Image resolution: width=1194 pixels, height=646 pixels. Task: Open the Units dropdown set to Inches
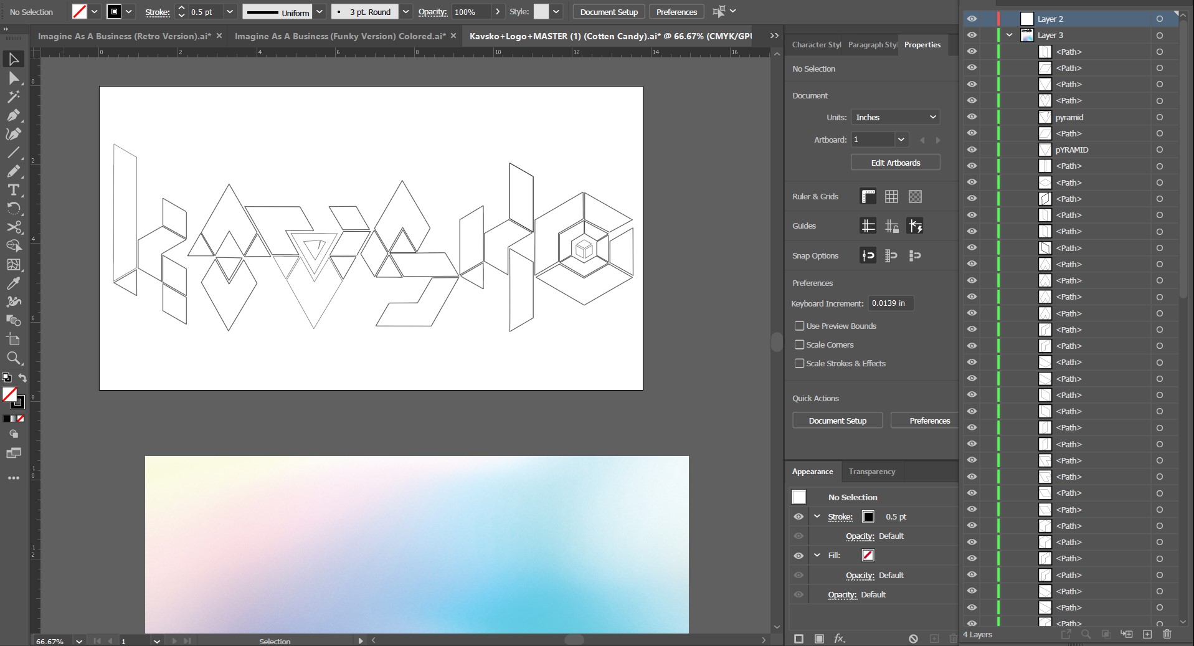tap(896, 117)
